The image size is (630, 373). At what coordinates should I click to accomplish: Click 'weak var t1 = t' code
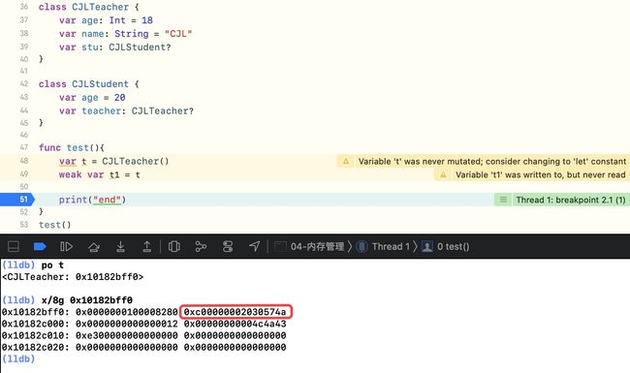[99, 175]
